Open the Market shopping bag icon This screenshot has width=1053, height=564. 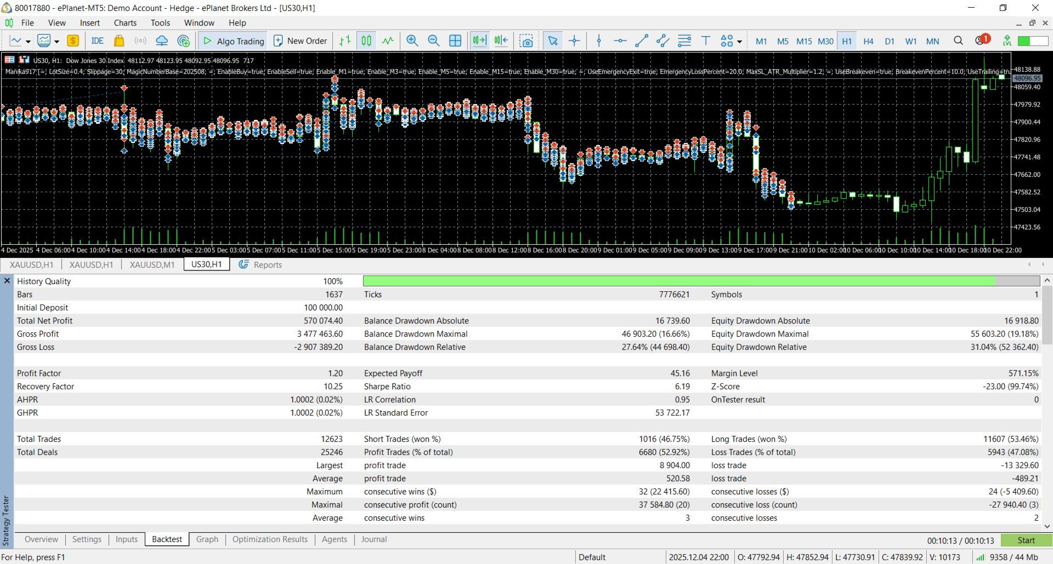tap(118, 41)
